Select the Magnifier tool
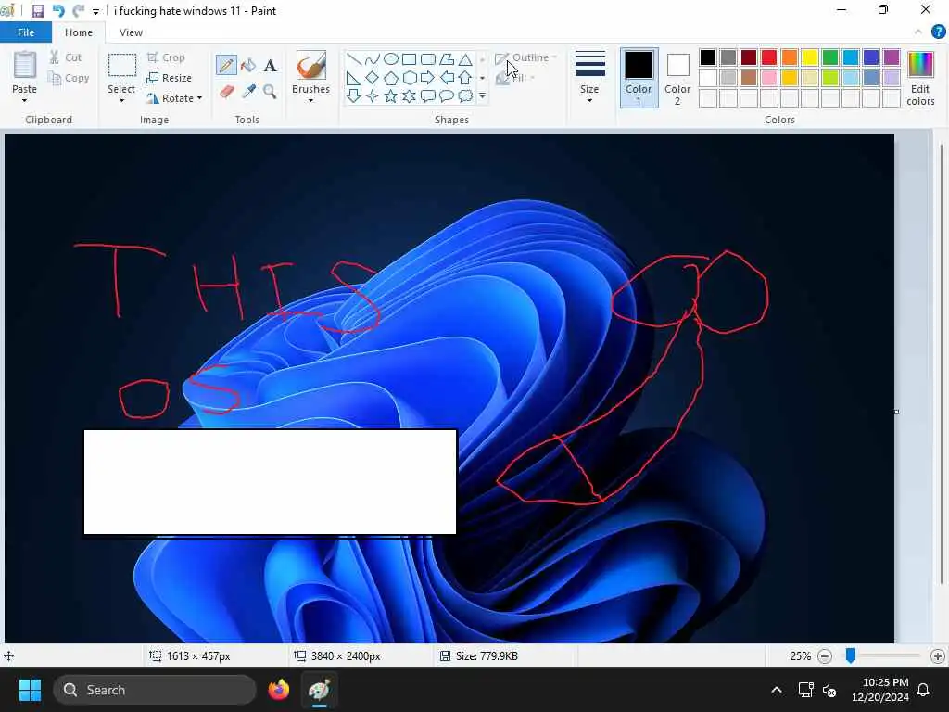949x712 pixels. pyautogui.click(x=270, y=92)
